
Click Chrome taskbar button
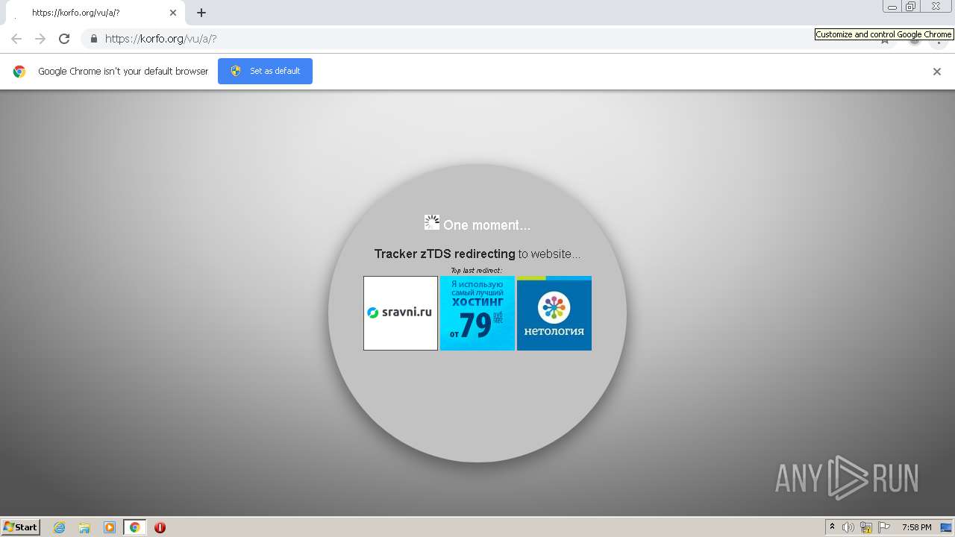[134, 527]
